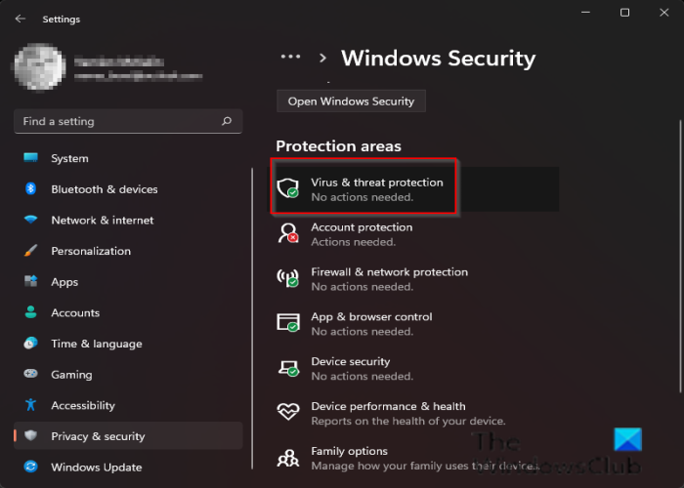This screenshot has height=488, width=684.
Task: Click the vertical scrollbar in content pane
Action: click(x=678, y=195)
